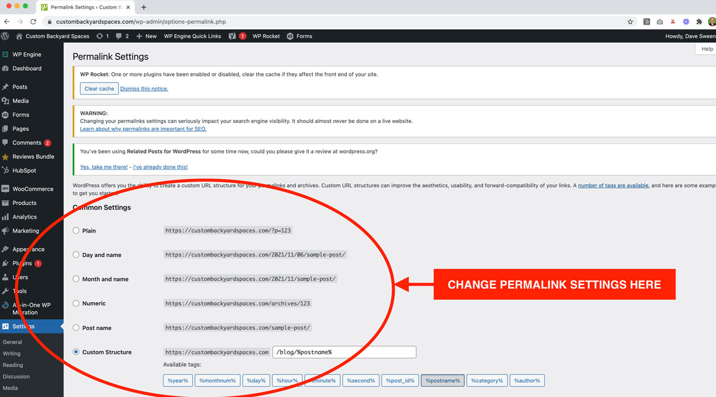Open WP Engine Quick Links menu
This screenshot has width=716, height=397.
(192, 36)
